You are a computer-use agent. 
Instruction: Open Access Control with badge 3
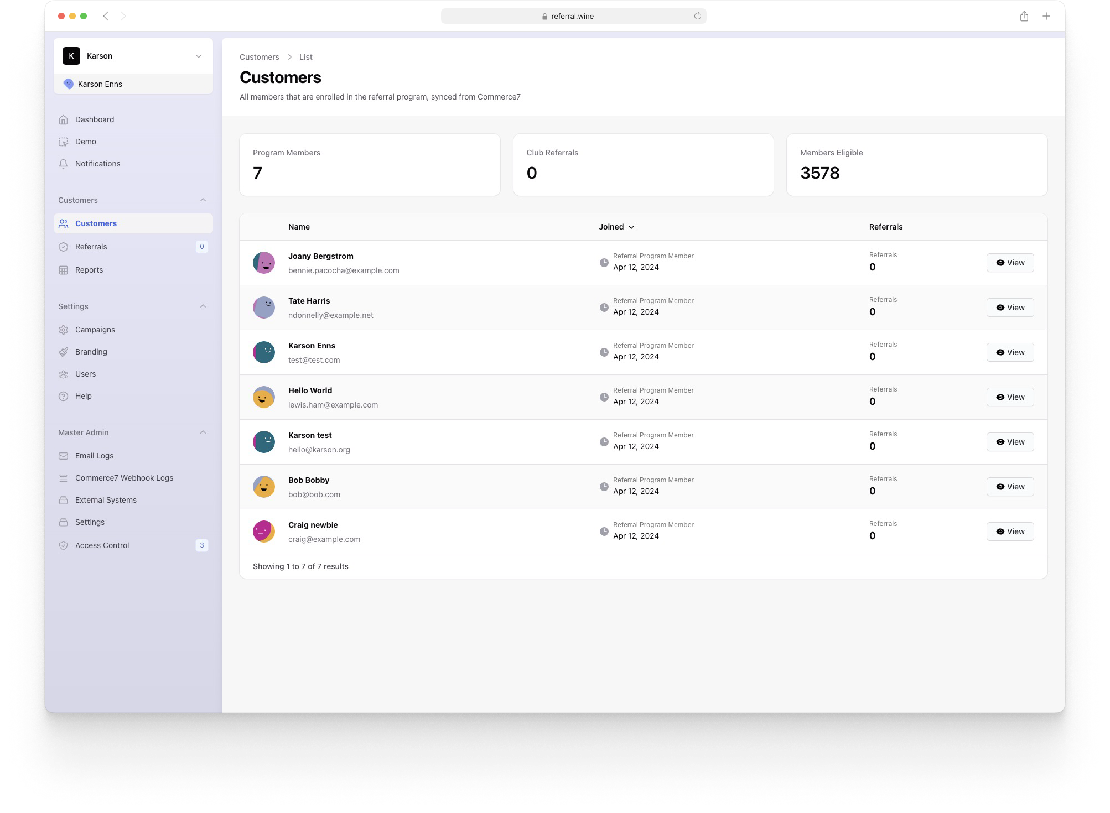pos(102,545)
